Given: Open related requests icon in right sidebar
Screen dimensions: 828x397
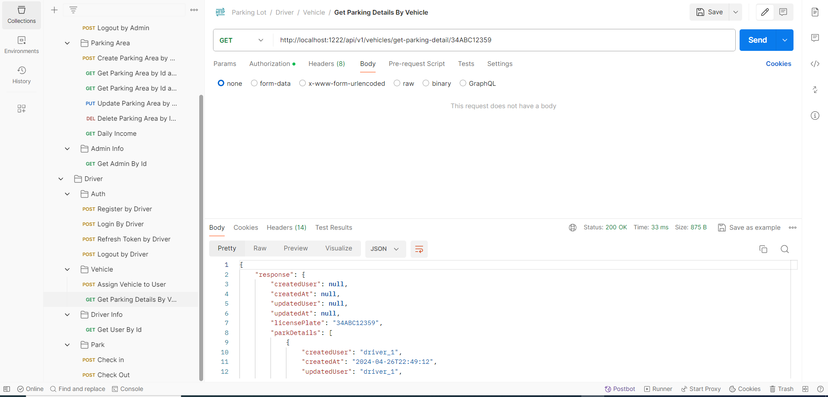Looking at the screenshot, I should click(815, 90).
